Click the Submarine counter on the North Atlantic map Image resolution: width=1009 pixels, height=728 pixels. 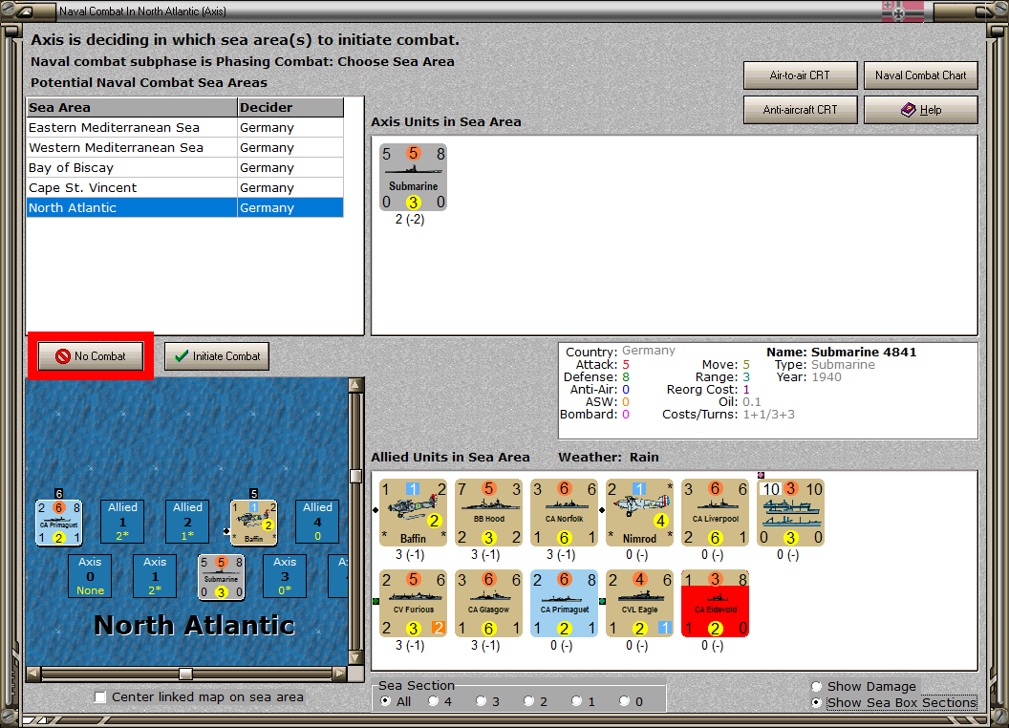pos(222,577)
